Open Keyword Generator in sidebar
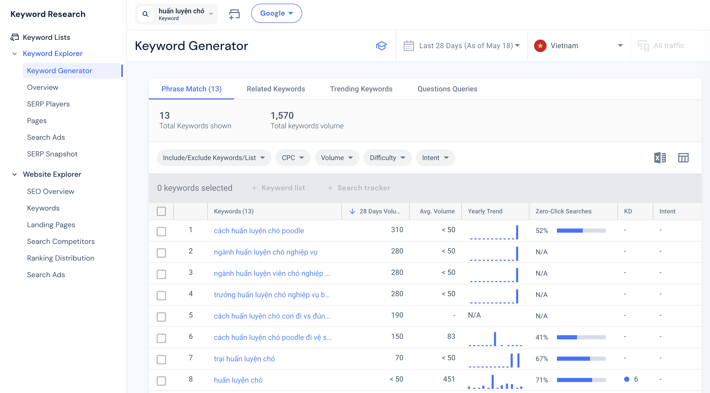Viewport: 710px width, 393px height. pos(72,71)
